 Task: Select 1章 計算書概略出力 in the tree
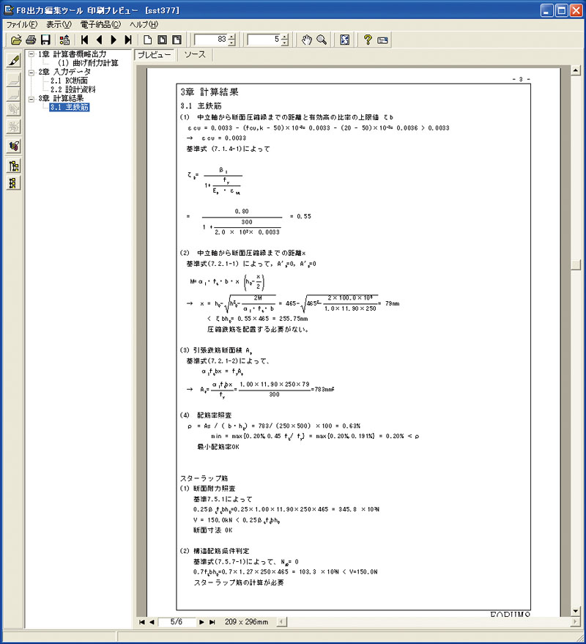point(73,54)
